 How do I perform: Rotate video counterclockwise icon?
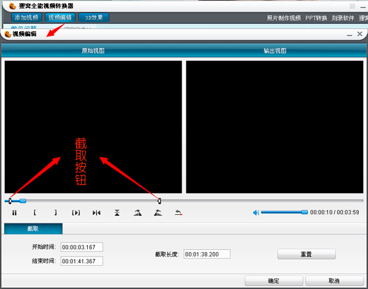tap(158, 213)
